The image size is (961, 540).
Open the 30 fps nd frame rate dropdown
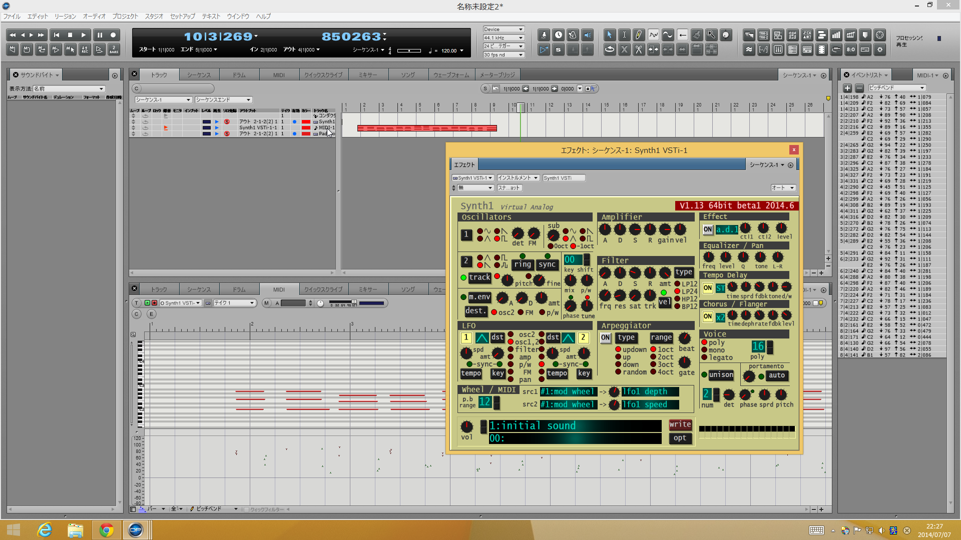503,55
